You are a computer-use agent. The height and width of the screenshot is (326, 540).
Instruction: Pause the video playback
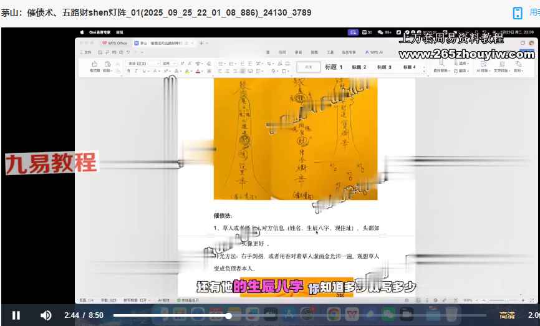tap(16, 315)
